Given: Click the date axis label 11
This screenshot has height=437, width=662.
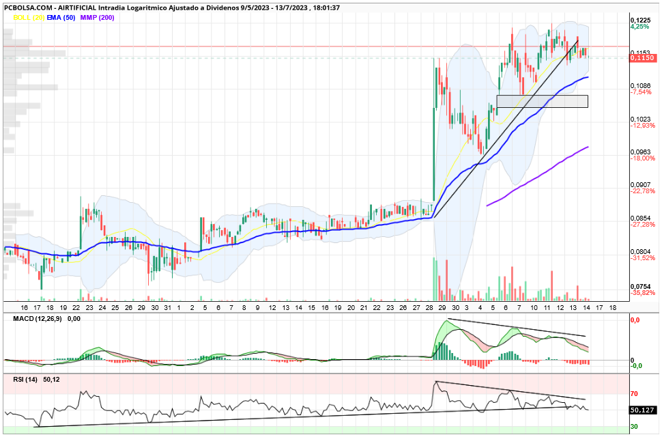Looking at the screenshot, I should [x=547, y=308].
